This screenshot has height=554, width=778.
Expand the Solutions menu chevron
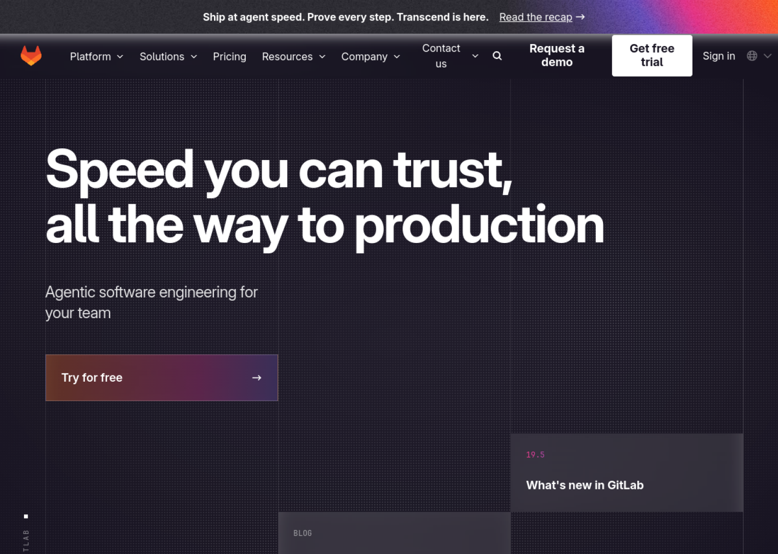pyautogui.click(x=194, y=57)
